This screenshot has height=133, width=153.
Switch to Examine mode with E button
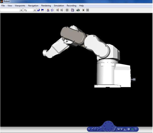point(121,129)
